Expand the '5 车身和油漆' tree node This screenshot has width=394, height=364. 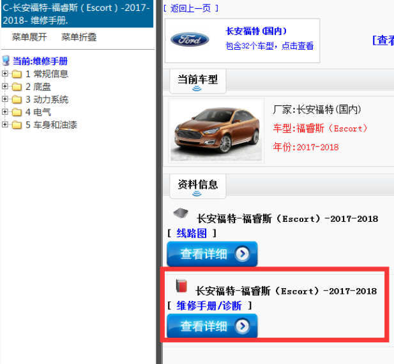click(x=4, y=124)
